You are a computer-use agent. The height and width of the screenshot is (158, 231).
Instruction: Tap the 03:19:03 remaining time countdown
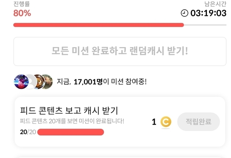(x=208, y=13)
